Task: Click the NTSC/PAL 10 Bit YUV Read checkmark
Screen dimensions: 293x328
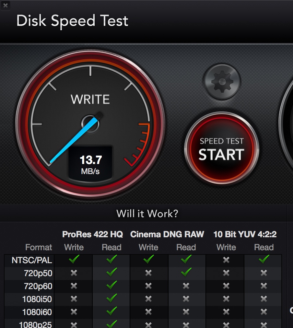Action: coord(264,260)
